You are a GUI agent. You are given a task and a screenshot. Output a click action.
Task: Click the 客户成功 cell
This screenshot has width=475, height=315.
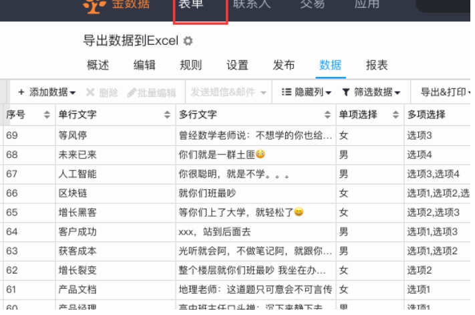[x=116, y=232]
